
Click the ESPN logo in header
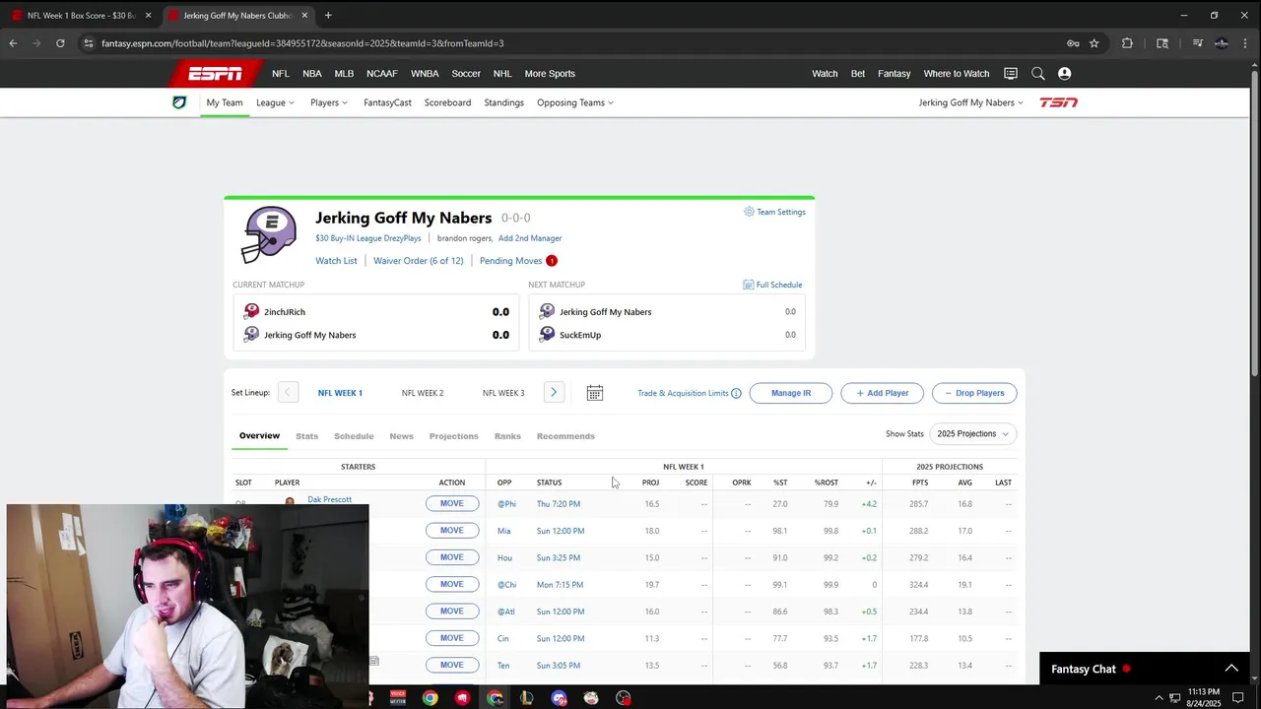click(215, 74)
